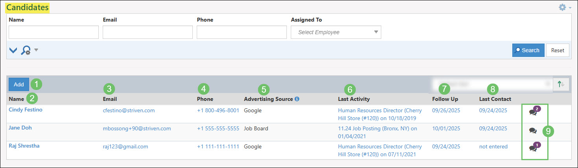Open Jane Doh's discussion comments icon
578x168 pixels.
click(533, 131)
